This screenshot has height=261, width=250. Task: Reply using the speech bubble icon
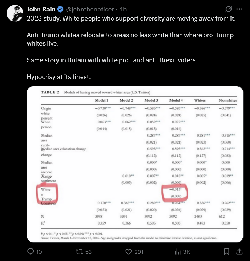(x=31, y=252)
